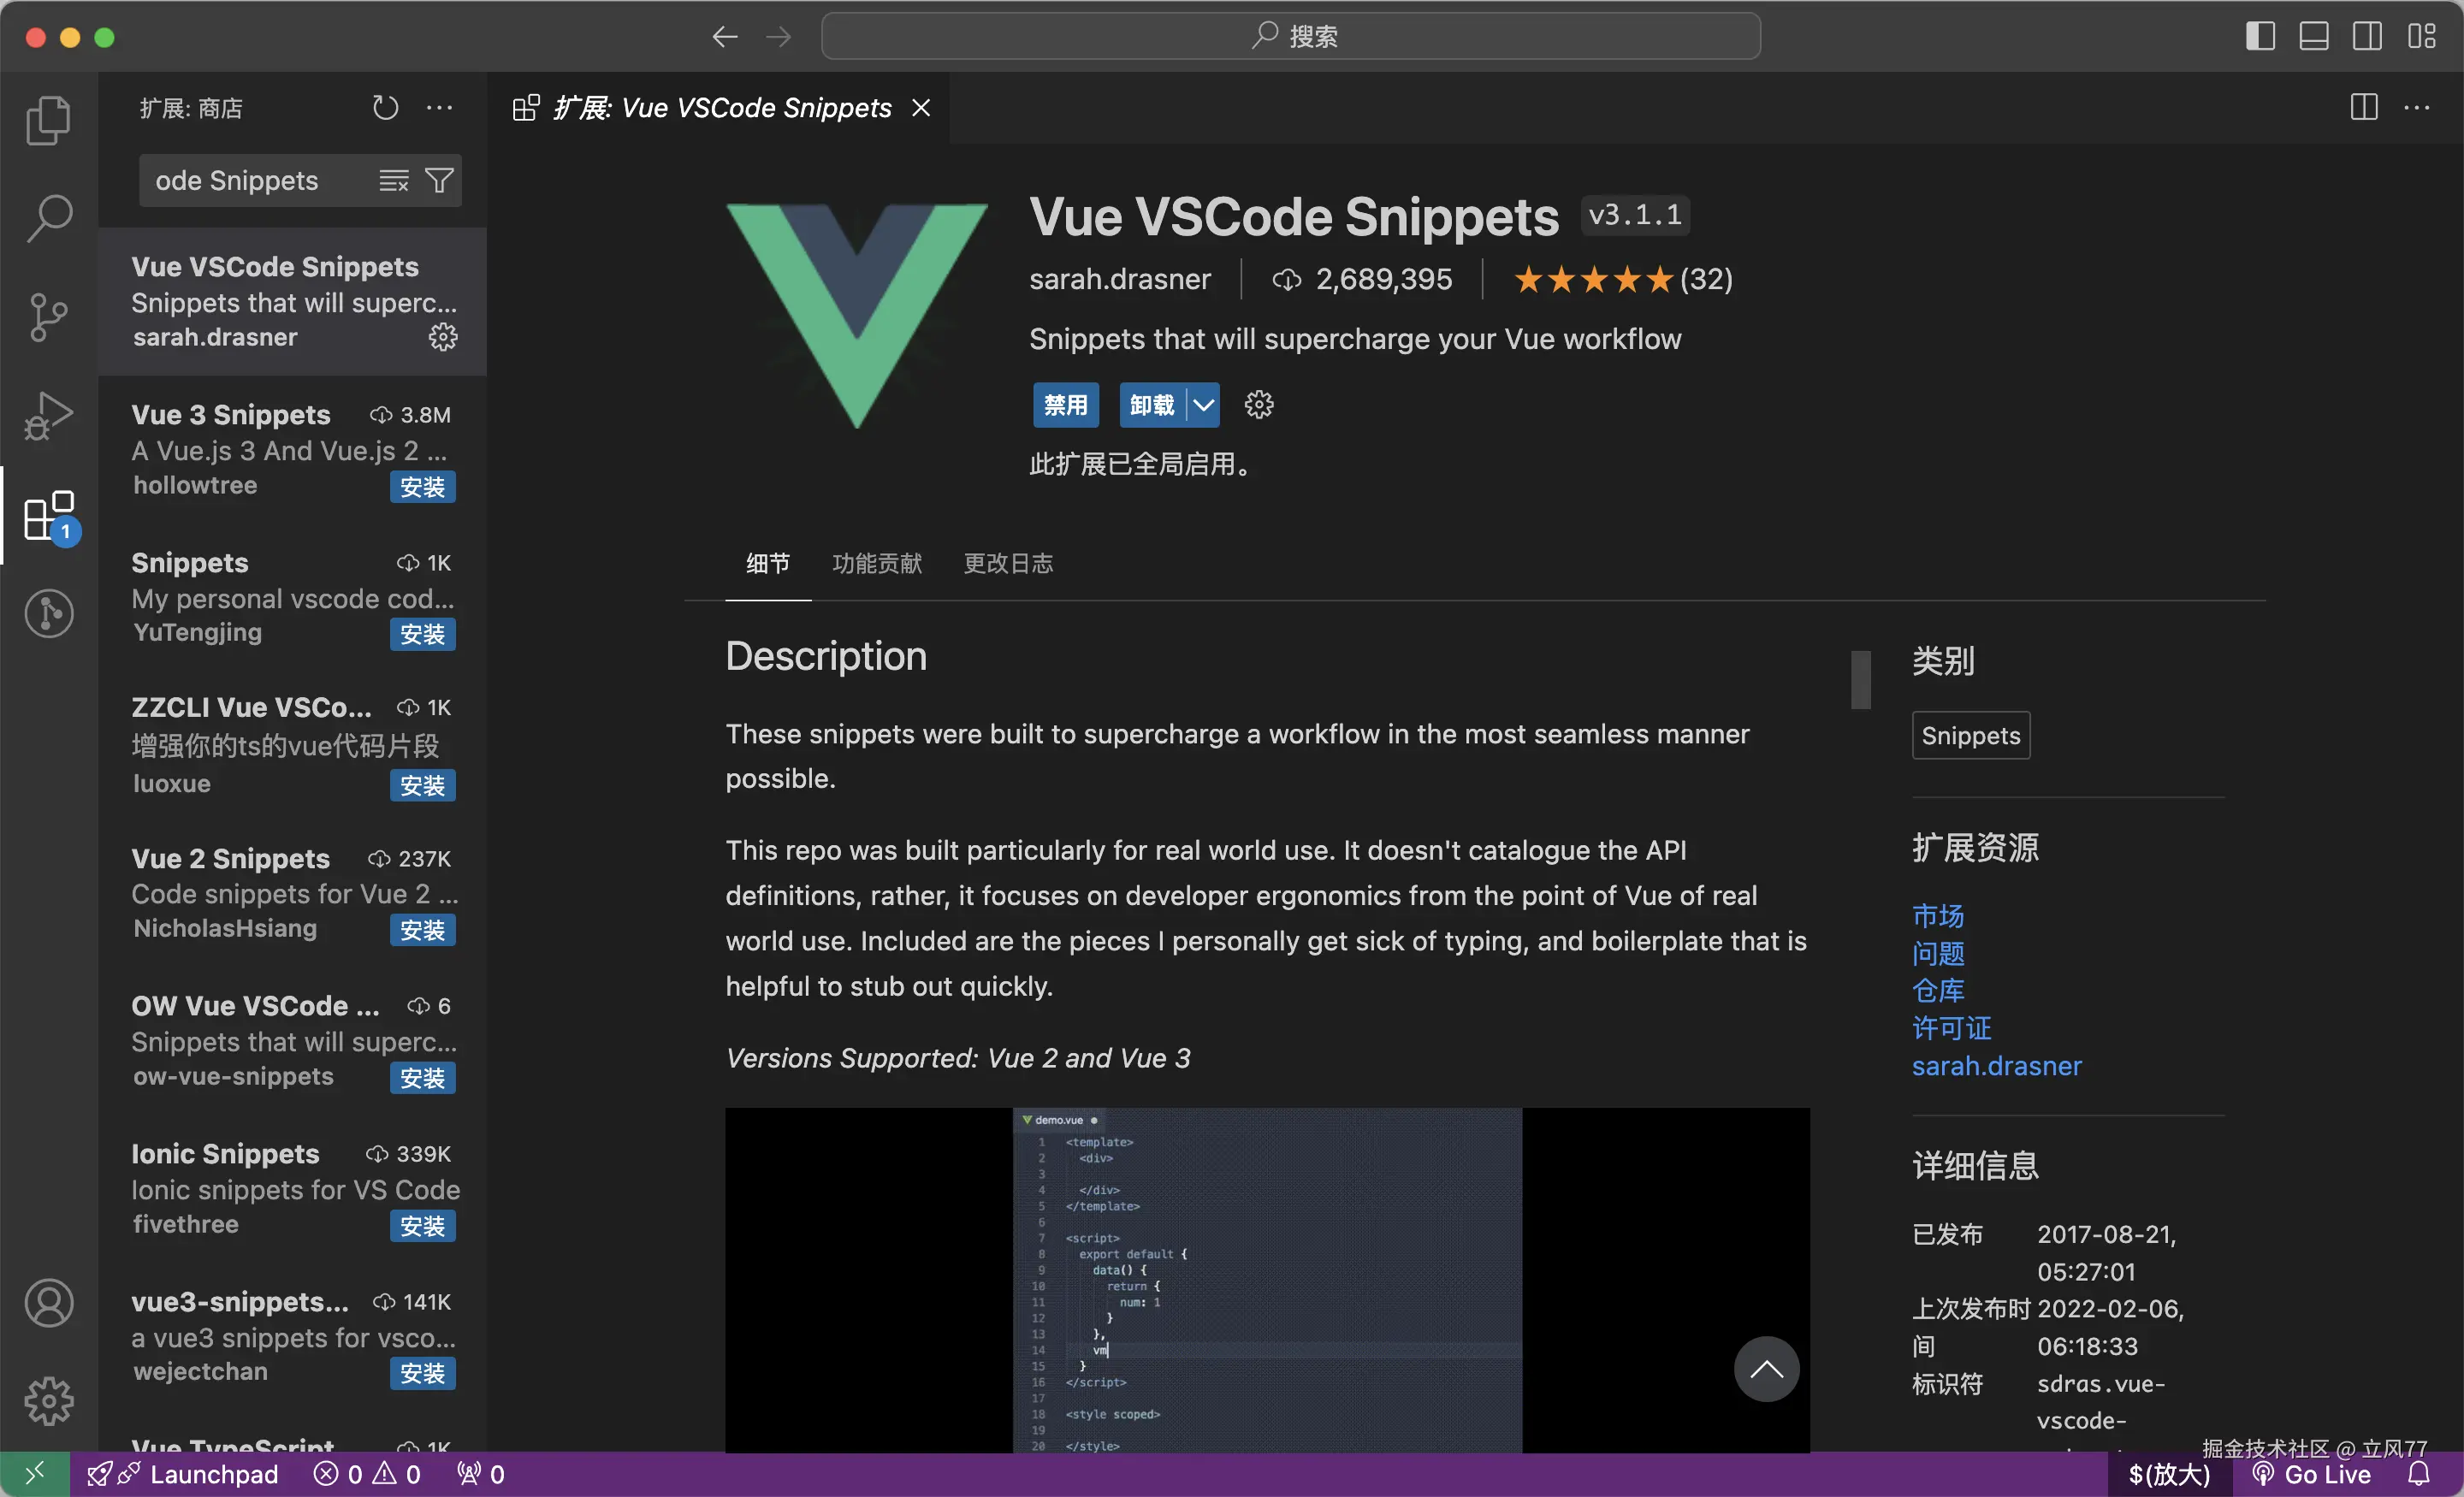The height and width of the screenshot is (1497, 2464).
Task: Open editor more actions menu
Action: [x=2417, y=108]
